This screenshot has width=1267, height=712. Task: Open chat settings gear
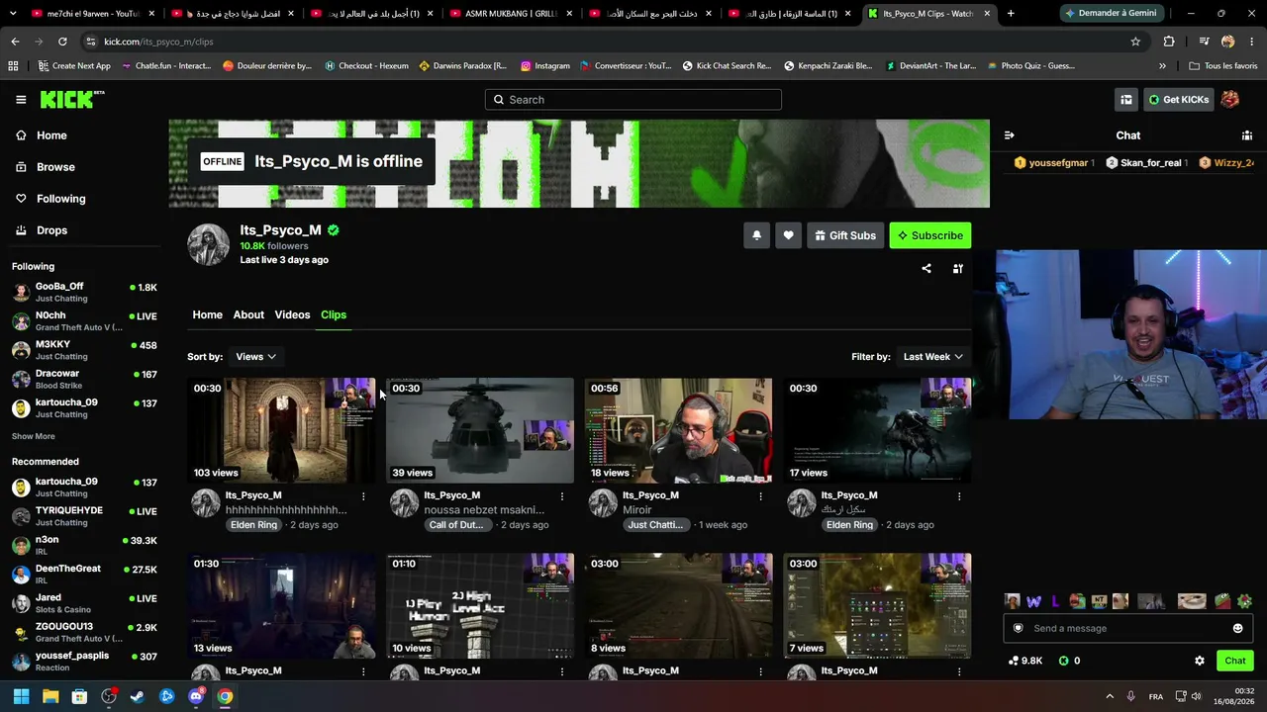click(1200, 661)
